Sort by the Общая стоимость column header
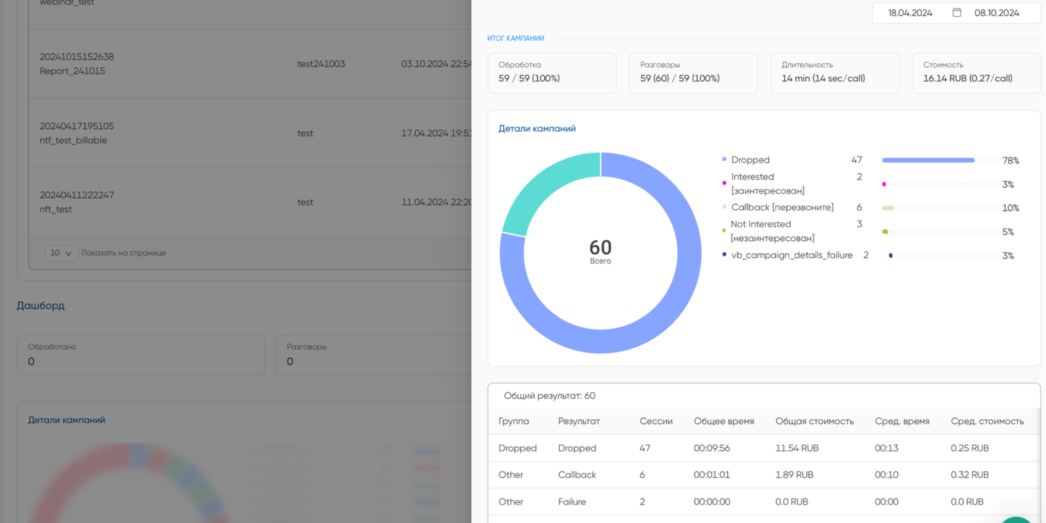Image resolution: width=1046 pixels, height=523 pixels. coord(814,421)
